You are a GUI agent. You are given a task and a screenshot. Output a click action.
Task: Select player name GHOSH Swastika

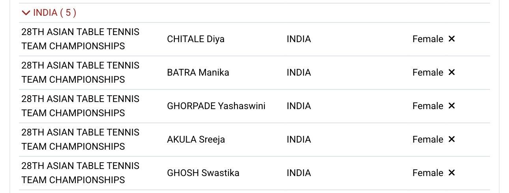coord(203,173)
